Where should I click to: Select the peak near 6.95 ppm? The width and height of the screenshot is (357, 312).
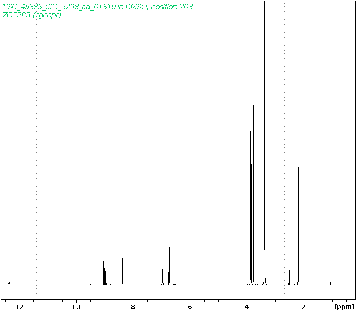[x=163, y=275]
